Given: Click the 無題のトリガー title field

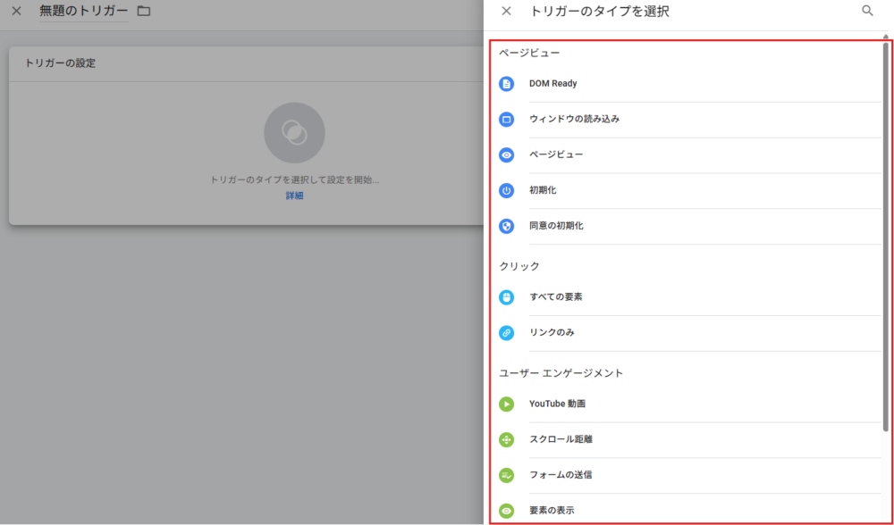Looking at the screenshot, I should click(x=83, y=12).
